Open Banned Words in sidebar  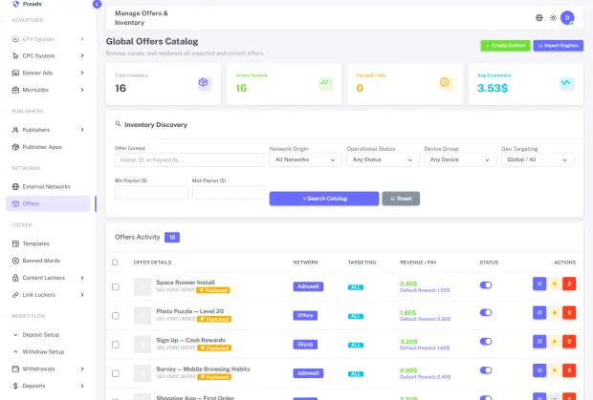click(x=48, y=261)
